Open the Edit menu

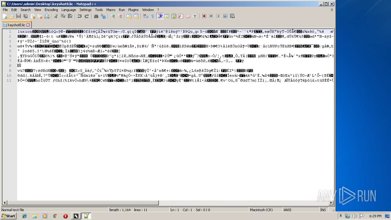(x=14, y=10)
